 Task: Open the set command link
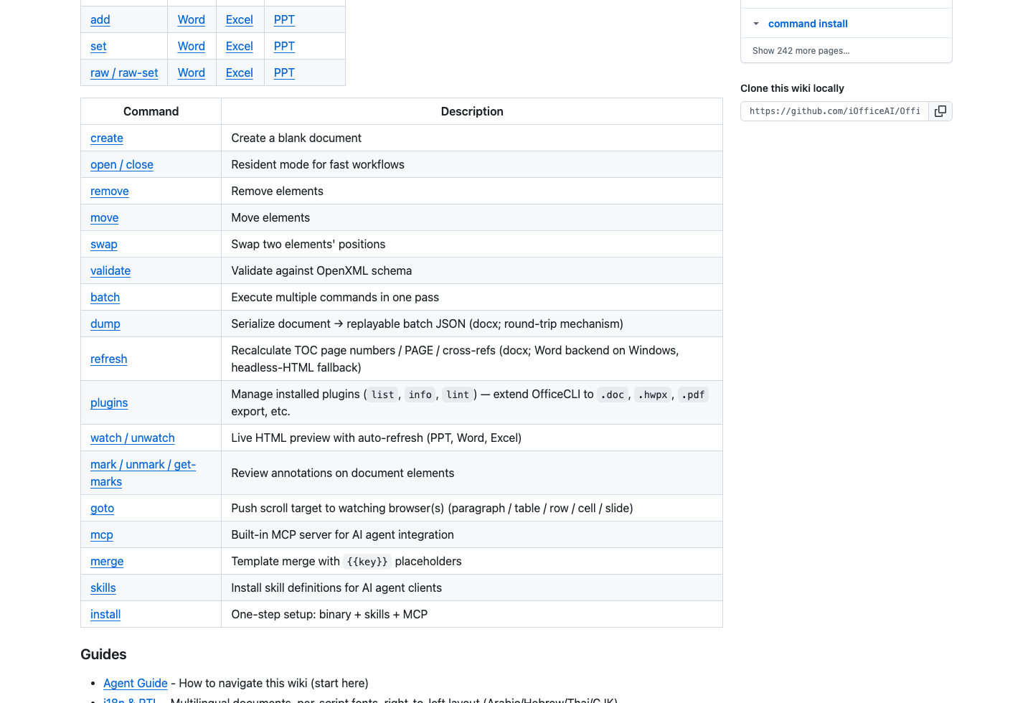[98, 47]
